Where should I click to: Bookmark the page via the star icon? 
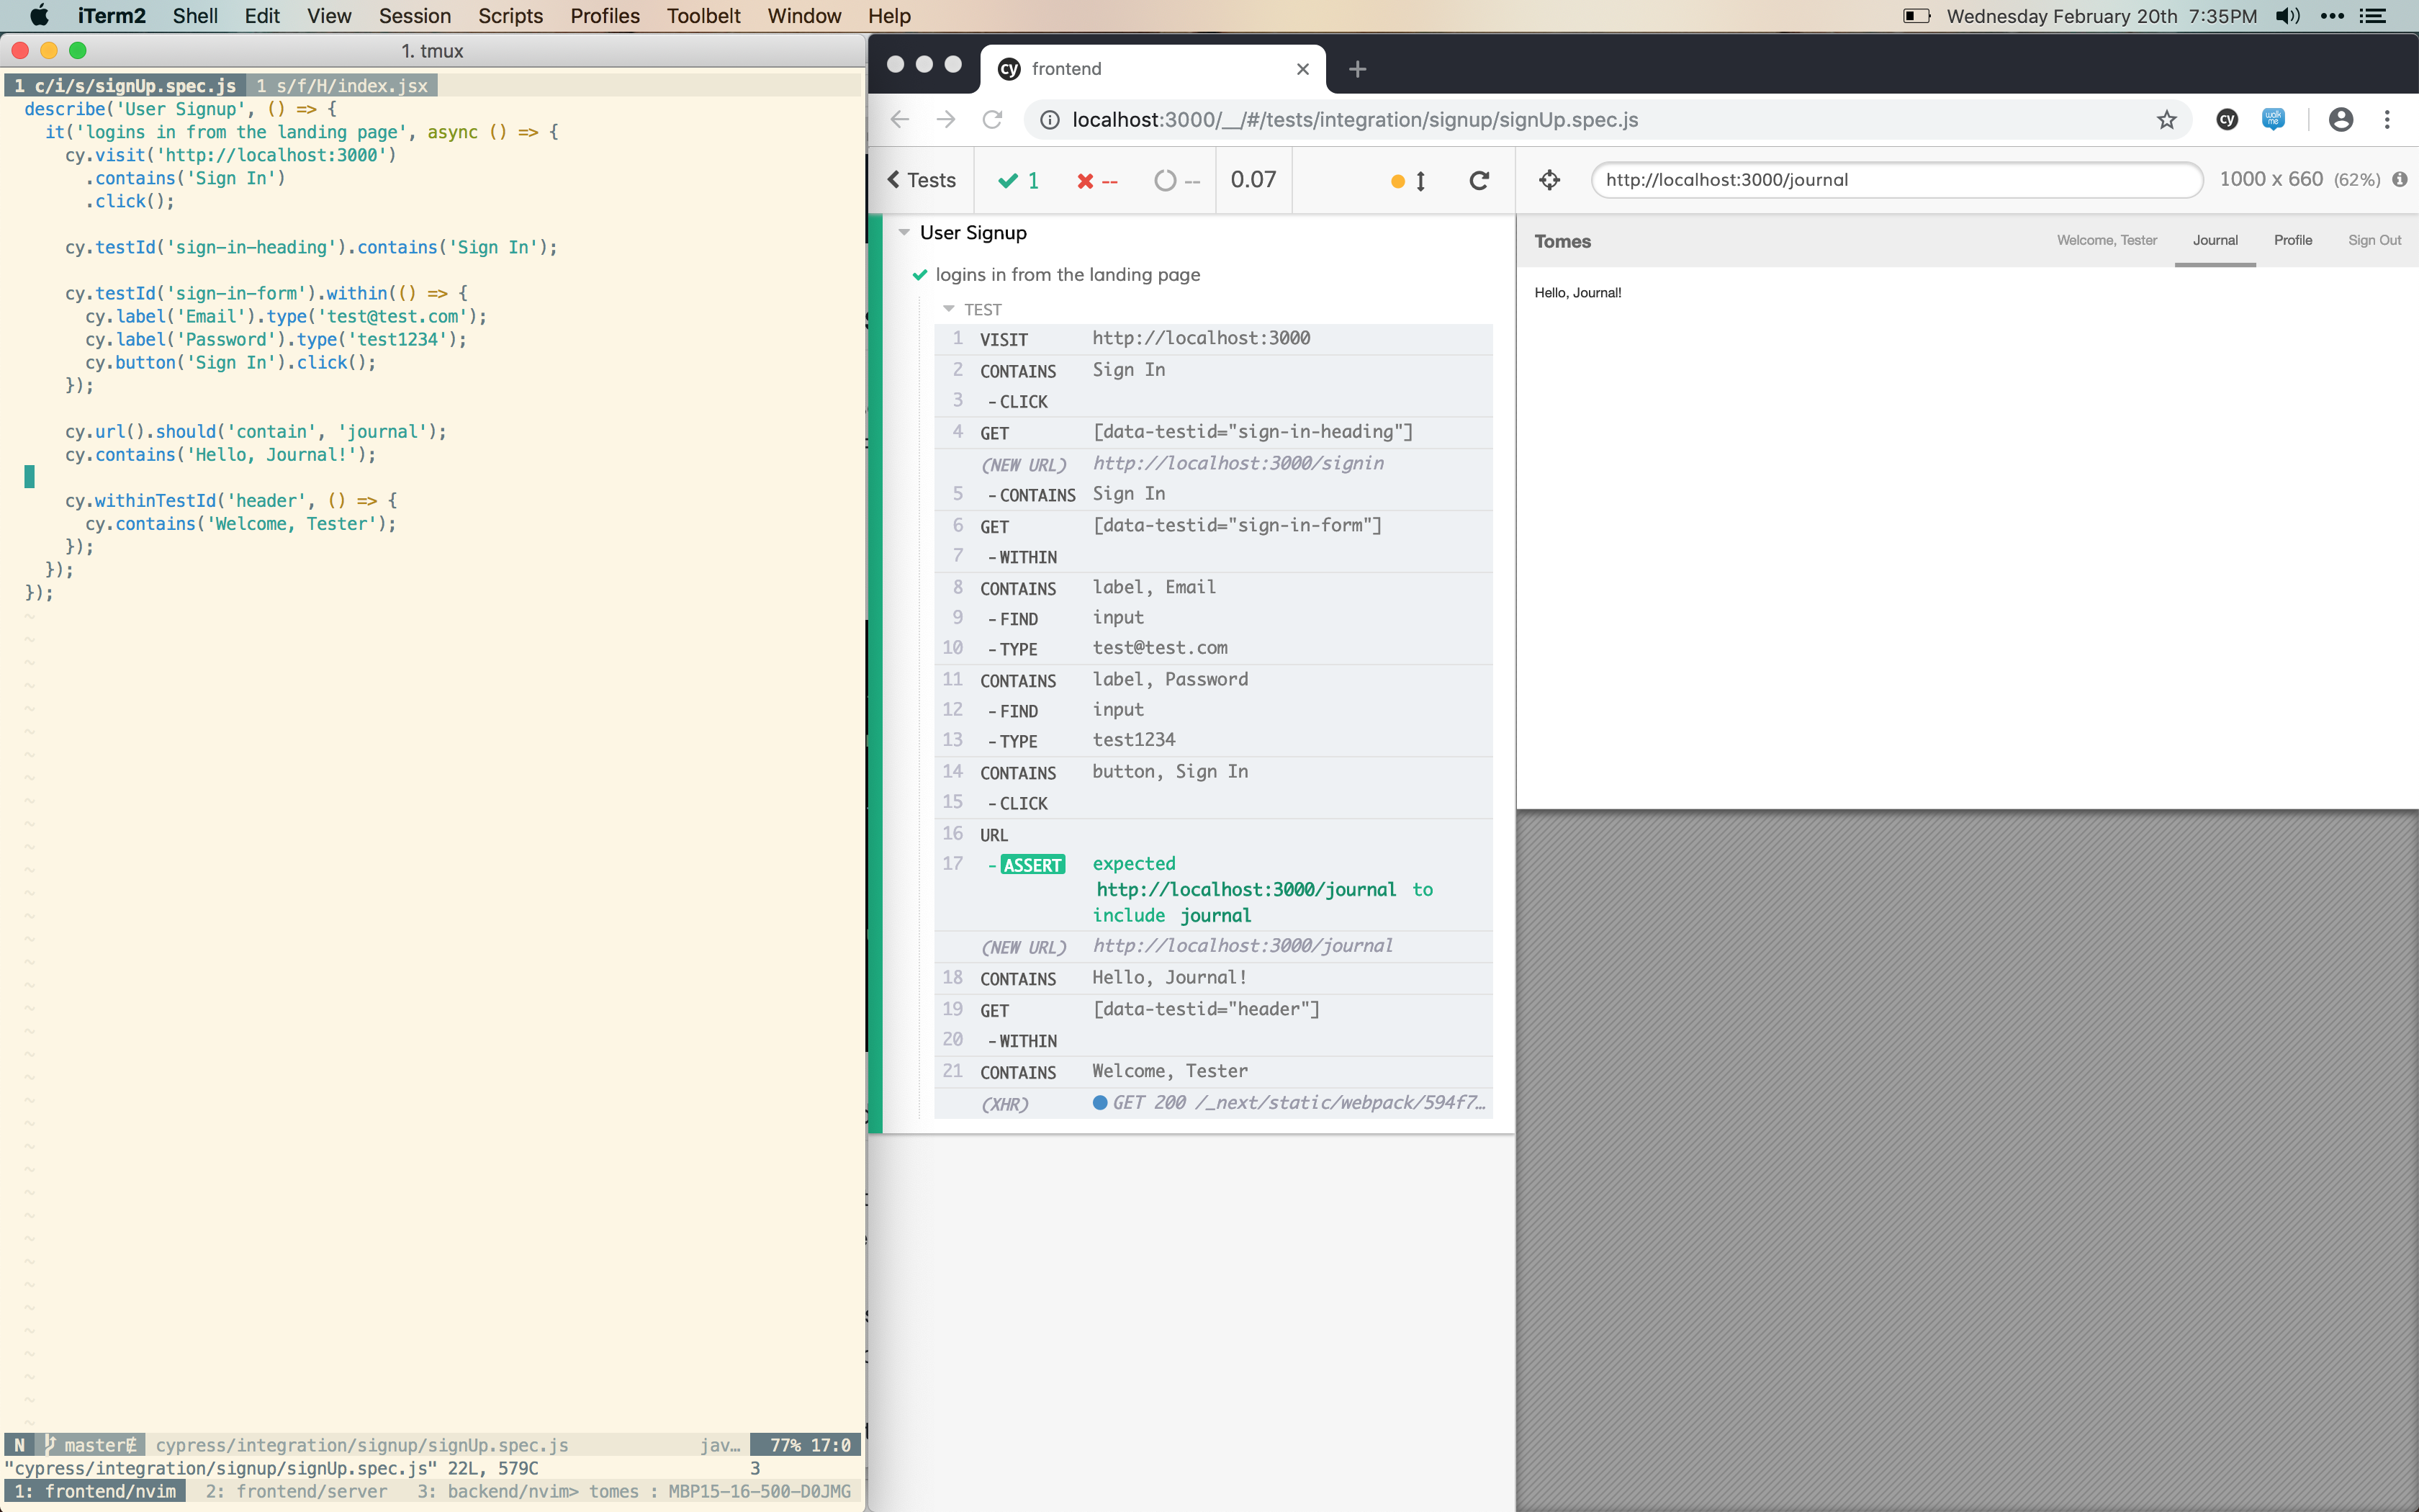pyautogui.click(x=2166, y=119)
